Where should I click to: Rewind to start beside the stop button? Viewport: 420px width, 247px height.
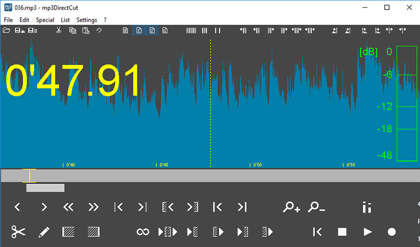click(x=318, y=232)
